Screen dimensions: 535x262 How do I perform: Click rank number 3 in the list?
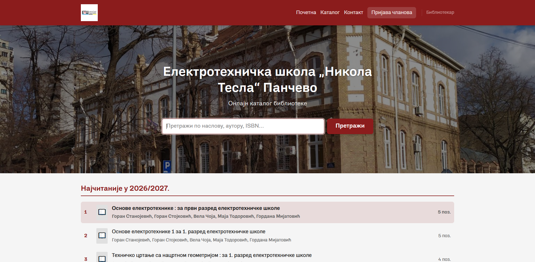pos(86,259)
